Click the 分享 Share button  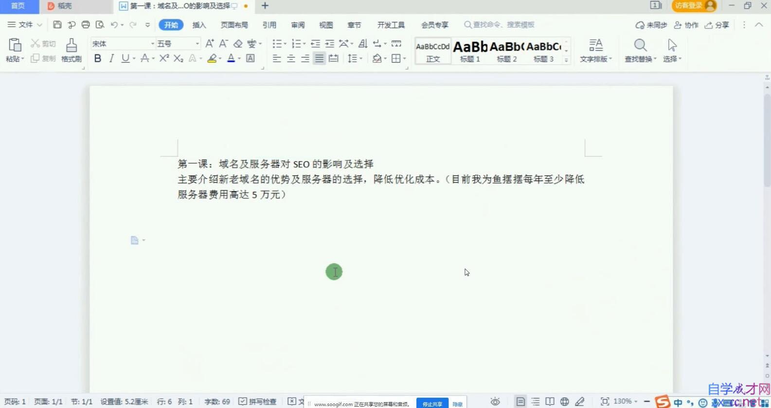[717, 25]
